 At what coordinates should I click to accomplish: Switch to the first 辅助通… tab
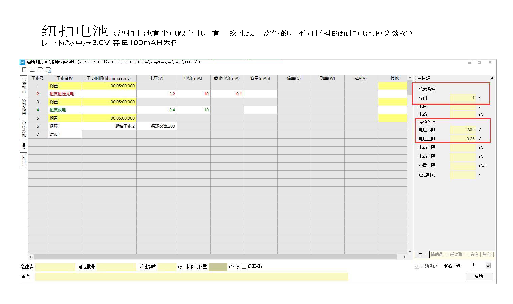tap(439, 254)
